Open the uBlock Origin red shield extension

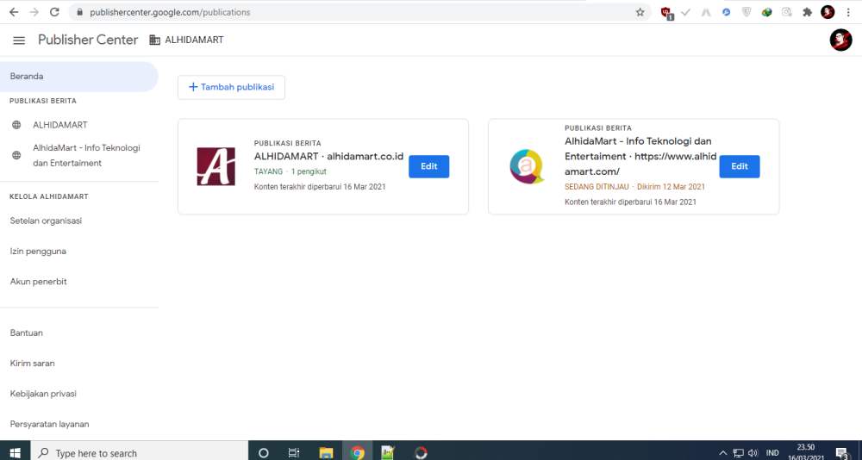click(x=667, y=13)
